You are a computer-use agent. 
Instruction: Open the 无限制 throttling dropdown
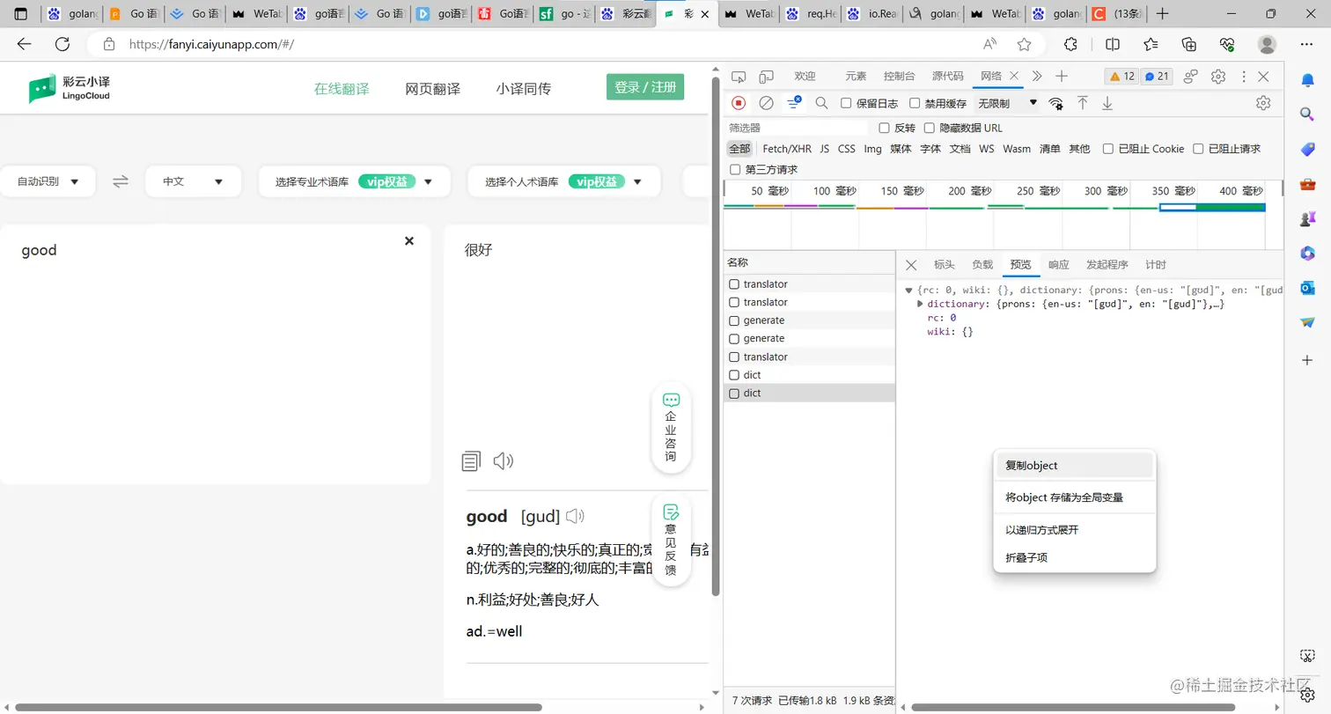[x=1004, y=103]
